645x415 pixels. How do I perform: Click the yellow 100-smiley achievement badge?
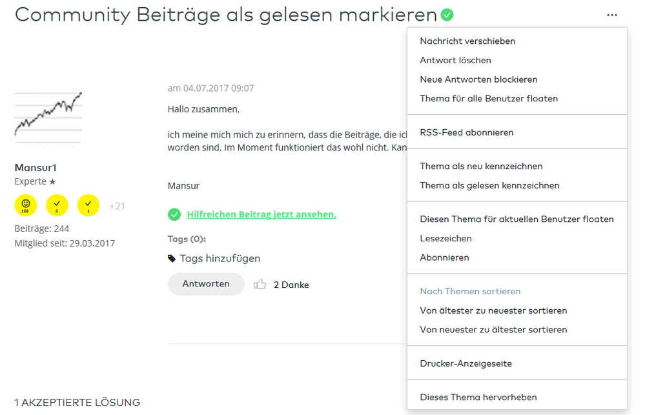tap(25, 205)
